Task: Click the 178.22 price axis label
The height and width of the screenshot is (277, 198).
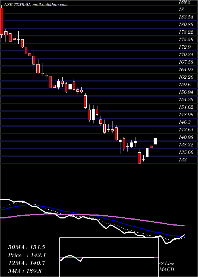Action: [186, 32]
